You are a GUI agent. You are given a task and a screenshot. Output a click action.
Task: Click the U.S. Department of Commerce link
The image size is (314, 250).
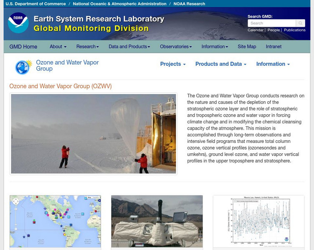(x=35, y=4)
